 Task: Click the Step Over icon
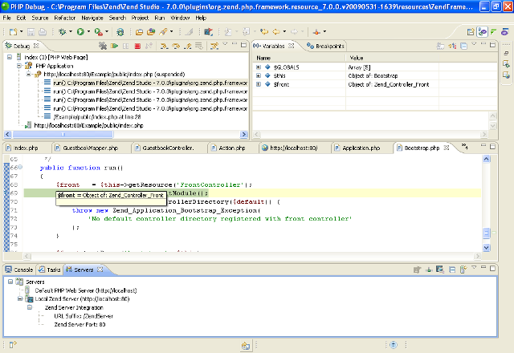coord(176,47)
